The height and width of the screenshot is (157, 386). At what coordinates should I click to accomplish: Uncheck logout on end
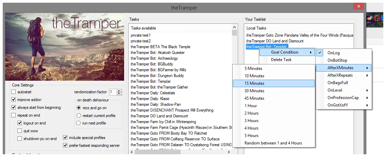(x=19, y=123)
